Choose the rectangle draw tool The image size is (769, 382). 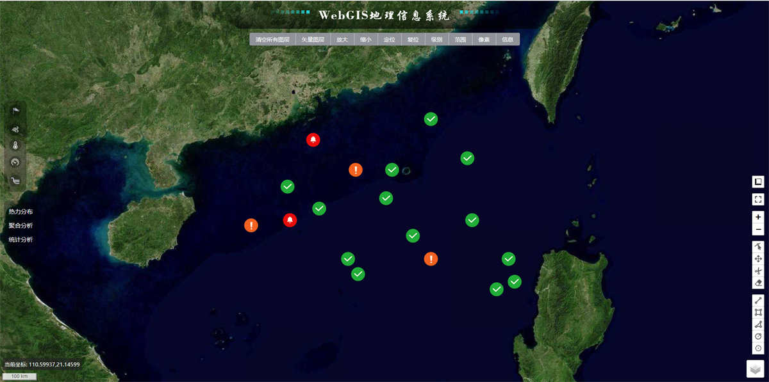point(758,312)
